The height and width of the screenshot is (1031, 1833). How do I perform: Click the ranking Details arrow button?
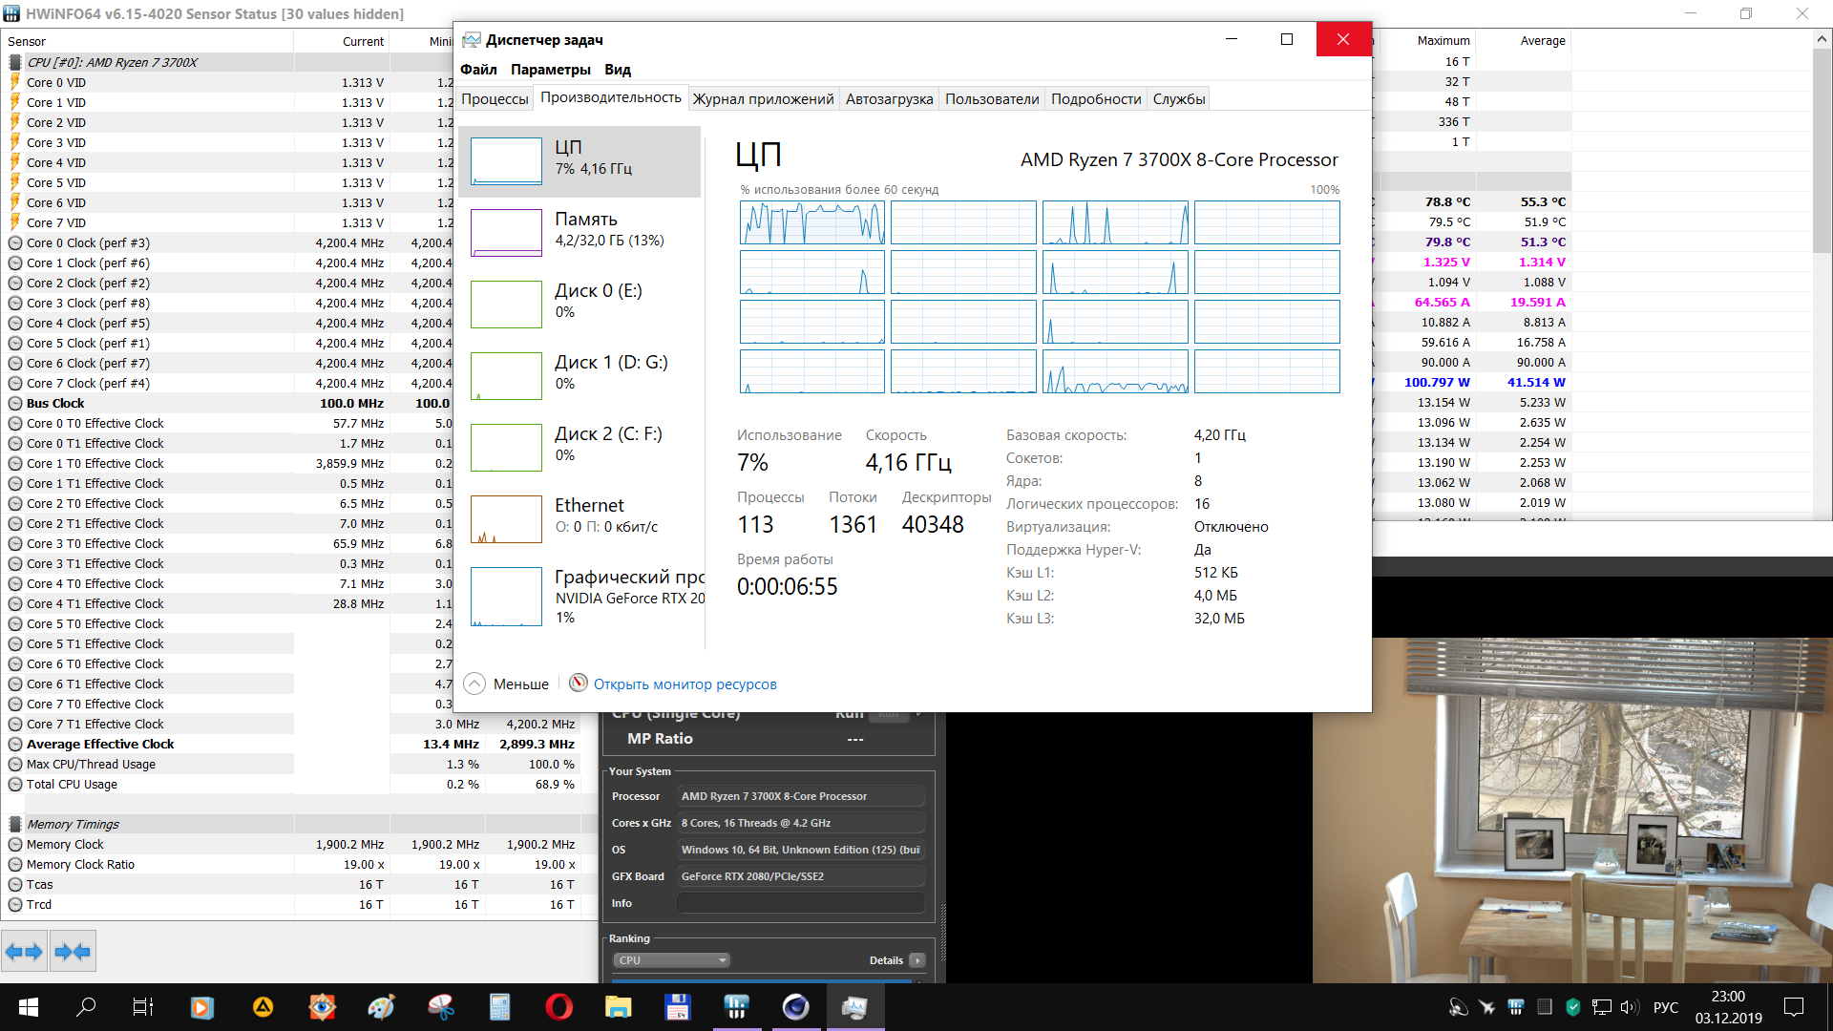pos(916,960)
